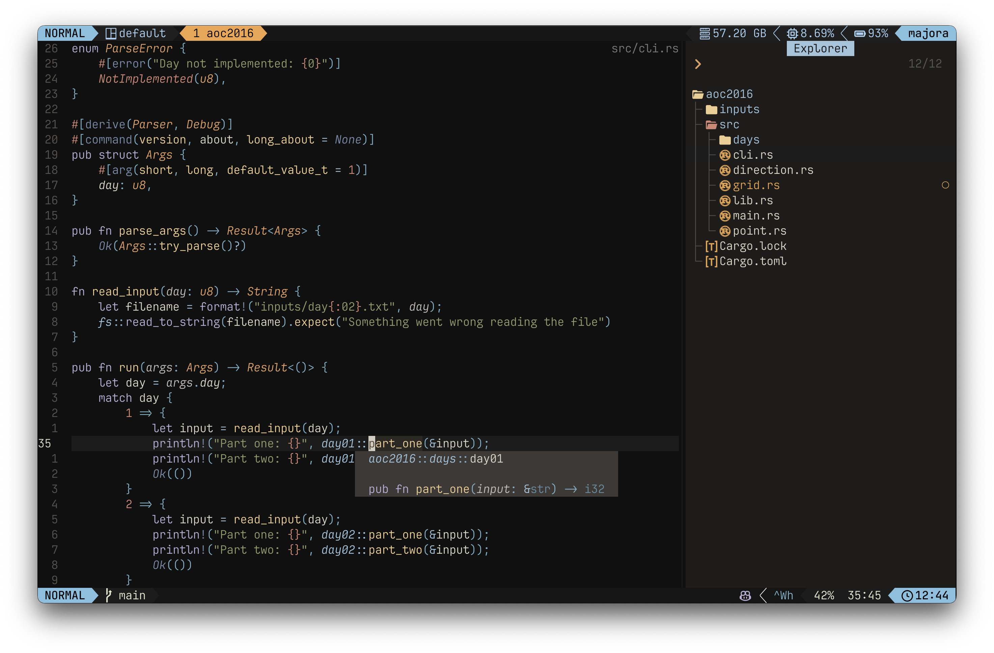Click the part_one signature in hover popup

coord(486,489)
